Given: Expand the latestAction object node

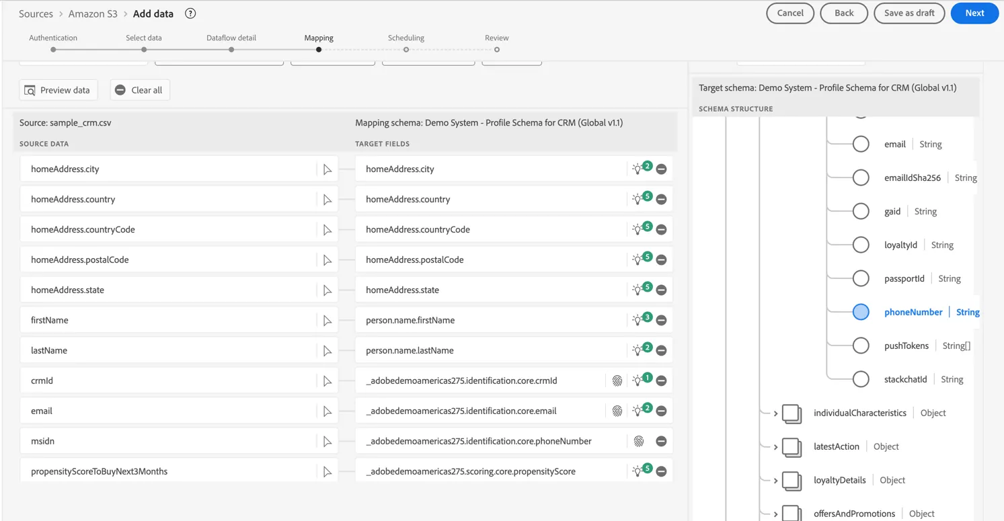Looking at the screenshot, I should tap(775, 447).
